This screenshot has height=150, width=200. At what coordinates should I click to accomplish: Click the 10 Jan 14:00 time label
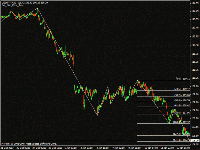click(x=151, y=148)
